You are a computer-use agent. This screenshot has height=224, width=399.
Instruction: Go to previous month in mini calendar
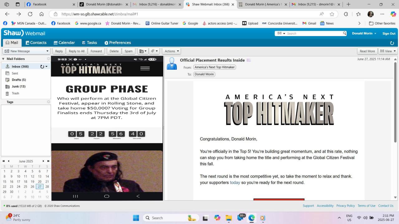(x=8, y=161)
